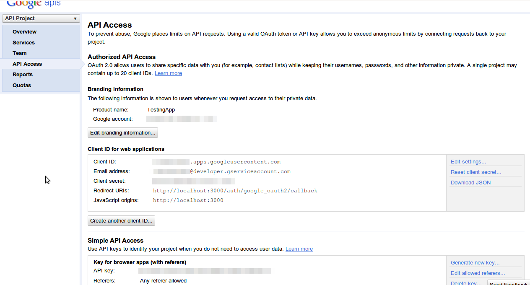The image size is (530, 285).
Task: Open the Reports section
Action: [x=22, y=74]
